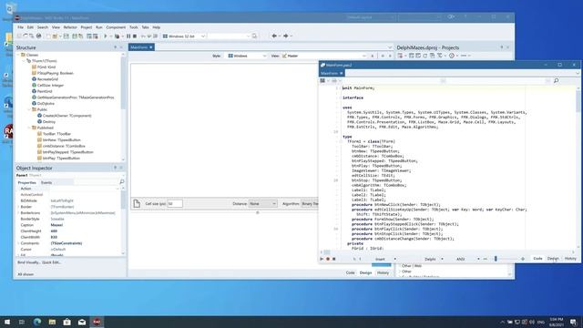Switch to Code tab in main IDE window
This screenshot has height=328, width=583.
pyautogui.click(x=350, y=272)
